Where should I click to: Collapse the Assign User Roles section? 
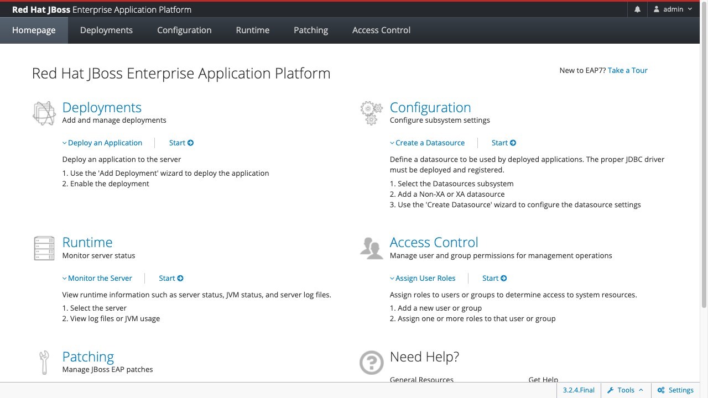coord(423,278)
